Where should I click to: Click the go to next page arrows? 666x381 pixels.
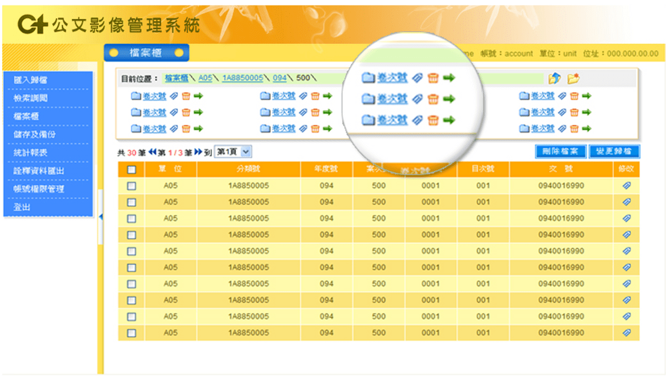tap(198, 152)
